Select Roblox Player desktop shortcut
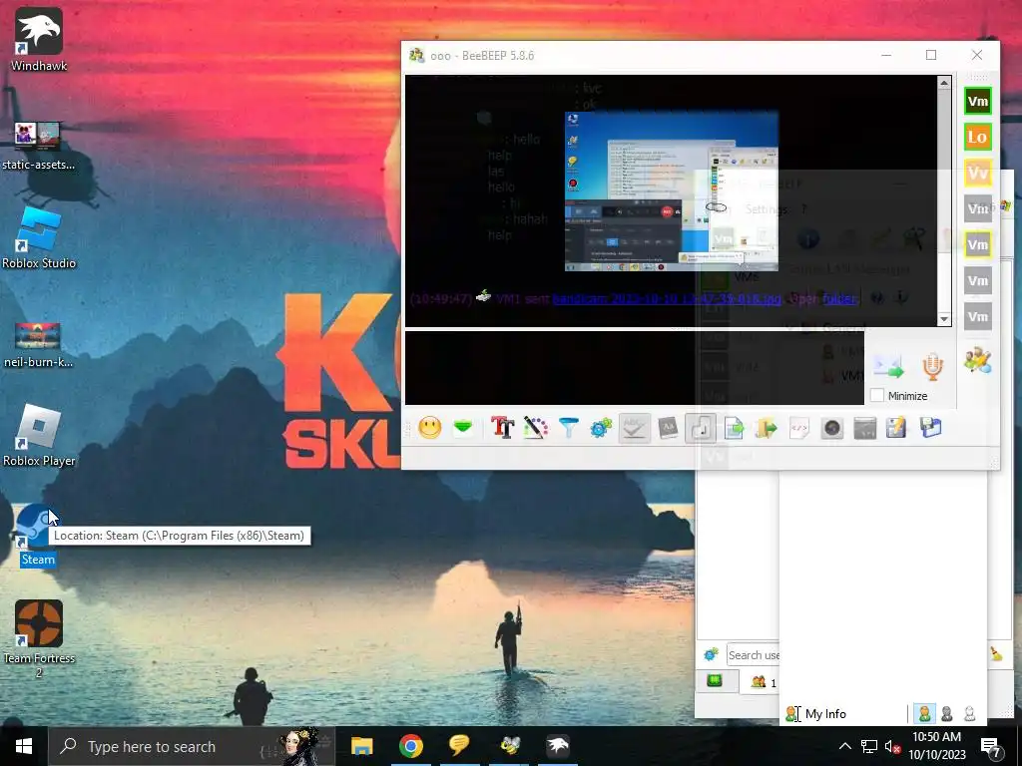The width and height of the screenshot is (1022, 766). point(39,436)
